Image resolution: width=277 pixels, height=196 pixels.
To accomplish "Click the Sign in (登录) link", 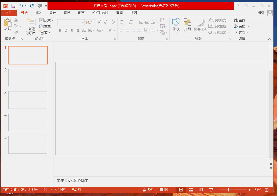I will [x=261, y=13].
